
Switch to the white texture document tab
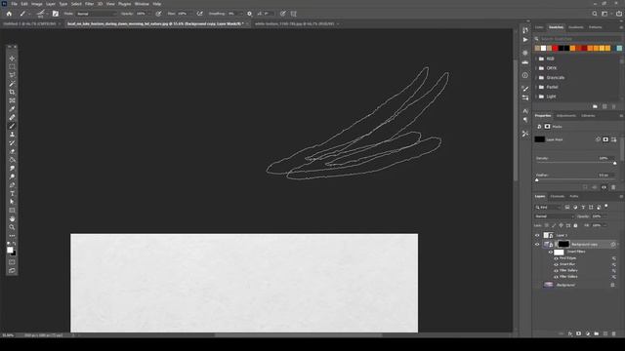click(x=295, y=23)
